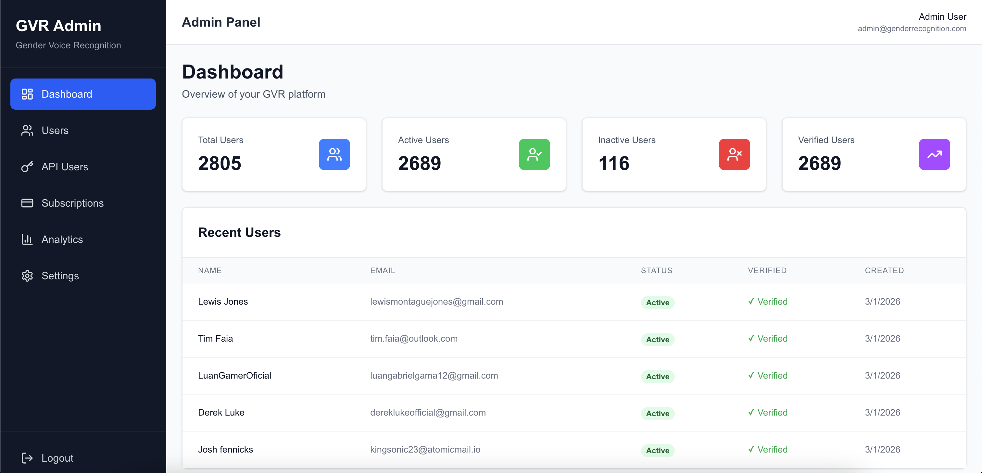Click the Active badge for LuanGamerOficial
Screen dimensions: 982x473
pyautogui.click(x=657, y=376)
